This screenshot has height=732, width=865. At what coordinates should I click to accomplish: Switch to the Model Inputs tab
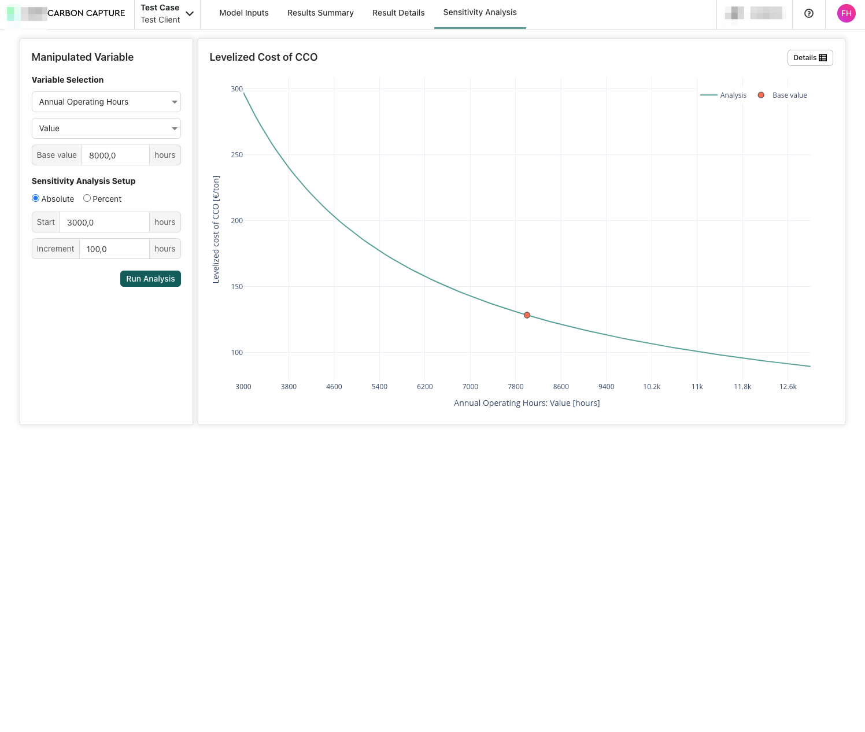pos(244,13)
